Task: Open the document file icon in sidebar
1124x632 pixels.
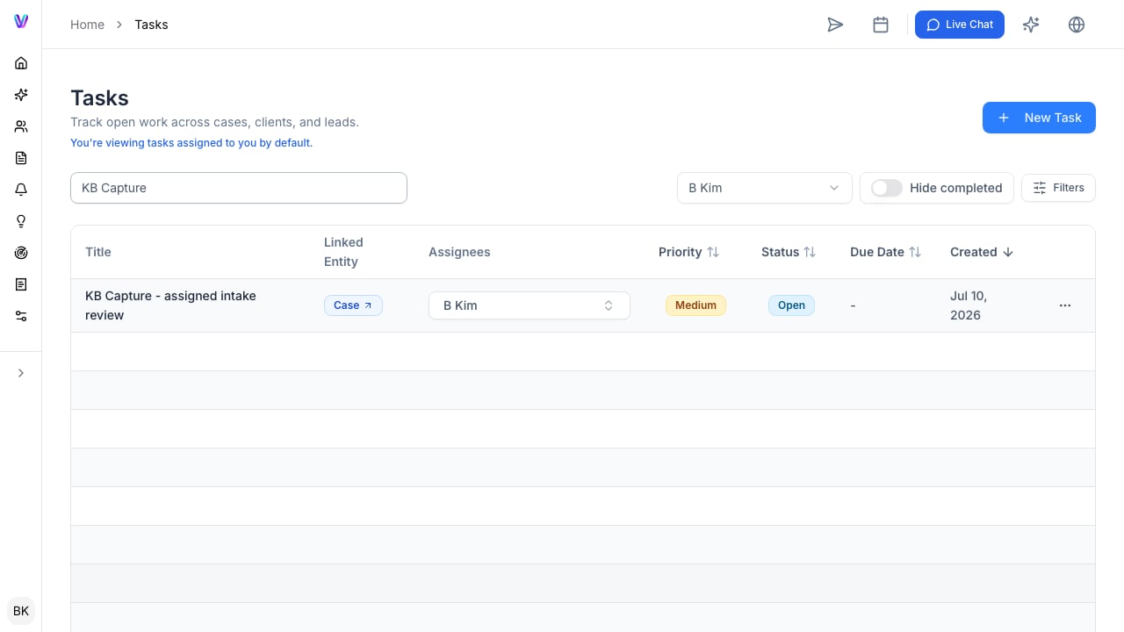Action: pyautogui.click(x=21, y=158)
